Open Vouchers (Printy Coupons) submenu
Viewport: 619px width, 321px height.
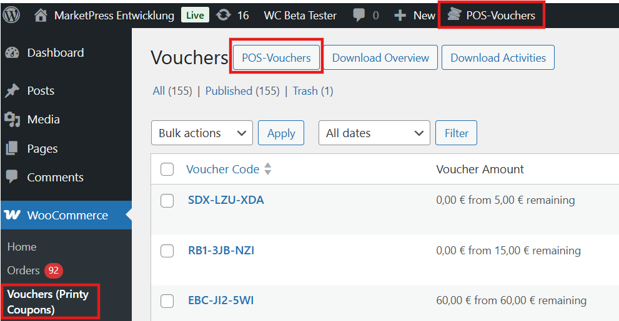pyautogui.click(x=47, y=302)
